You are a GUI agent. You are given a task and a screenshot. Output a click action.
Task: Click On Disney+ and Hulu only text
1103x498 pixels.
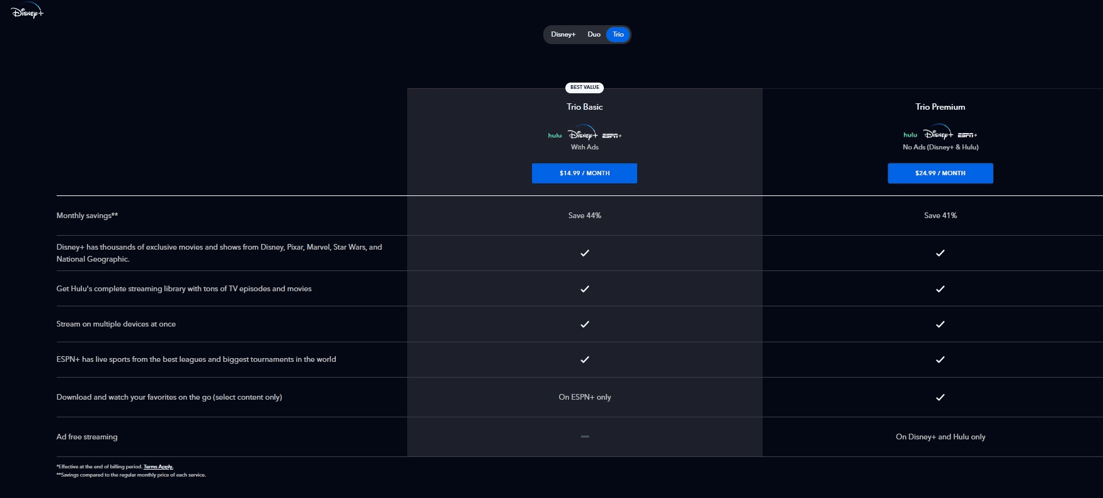coord(940,437)
